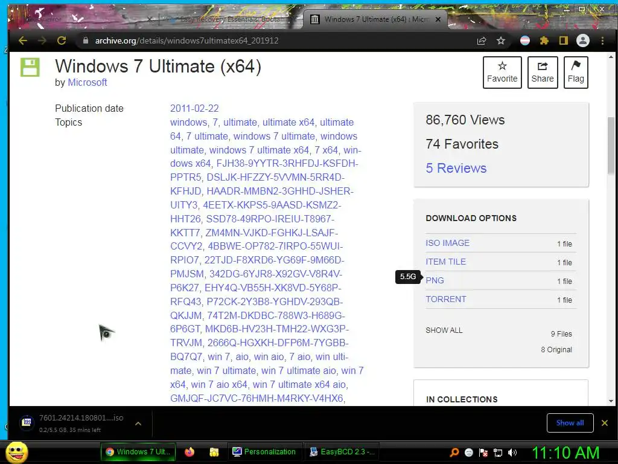The image size is (618, 464).
Task: Switch to the Personalization taskbar window
Action: [x=264, y=452]
